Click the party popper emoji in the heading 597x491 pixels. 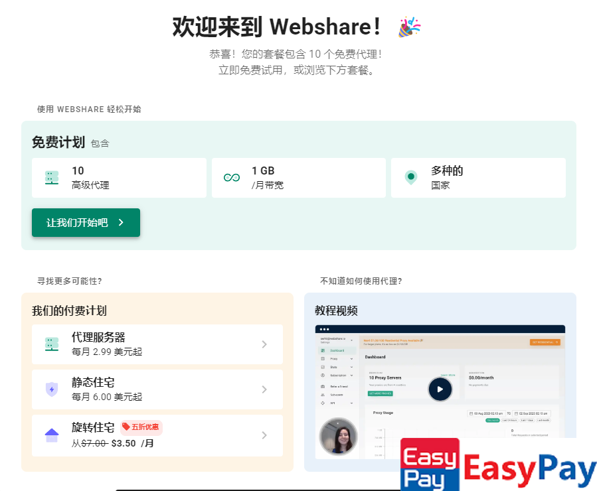point(409,27)
